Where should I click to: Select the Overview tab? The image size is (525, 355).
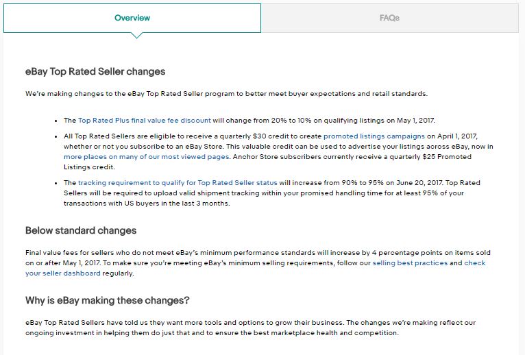pos(132,18)
